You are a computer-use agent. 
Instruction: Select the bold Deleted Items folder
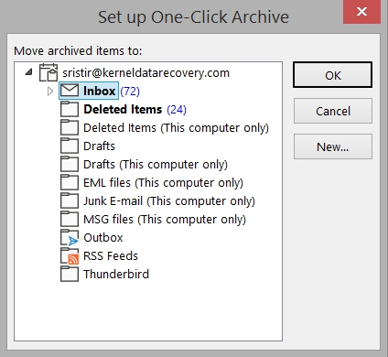pos(123,109)
